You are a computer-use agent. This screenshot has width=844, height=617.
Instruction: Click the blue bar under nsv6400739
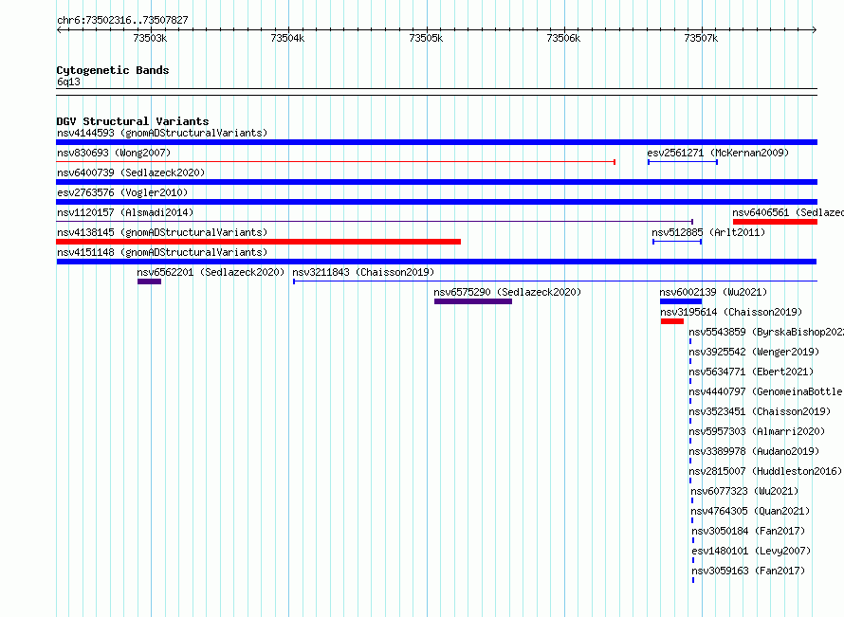point(436,182)
